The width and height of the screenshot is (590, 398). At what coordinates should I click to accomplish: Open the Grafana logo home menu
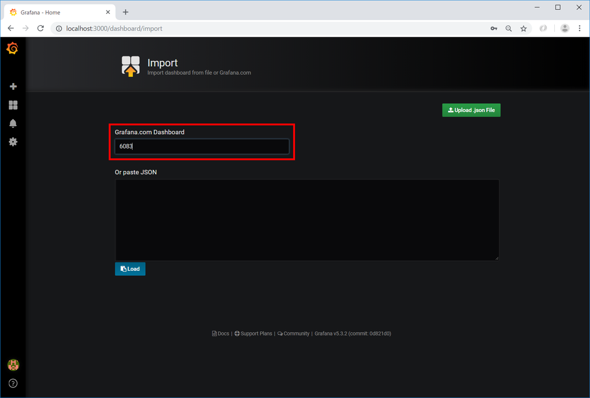(x=13, y=48)
